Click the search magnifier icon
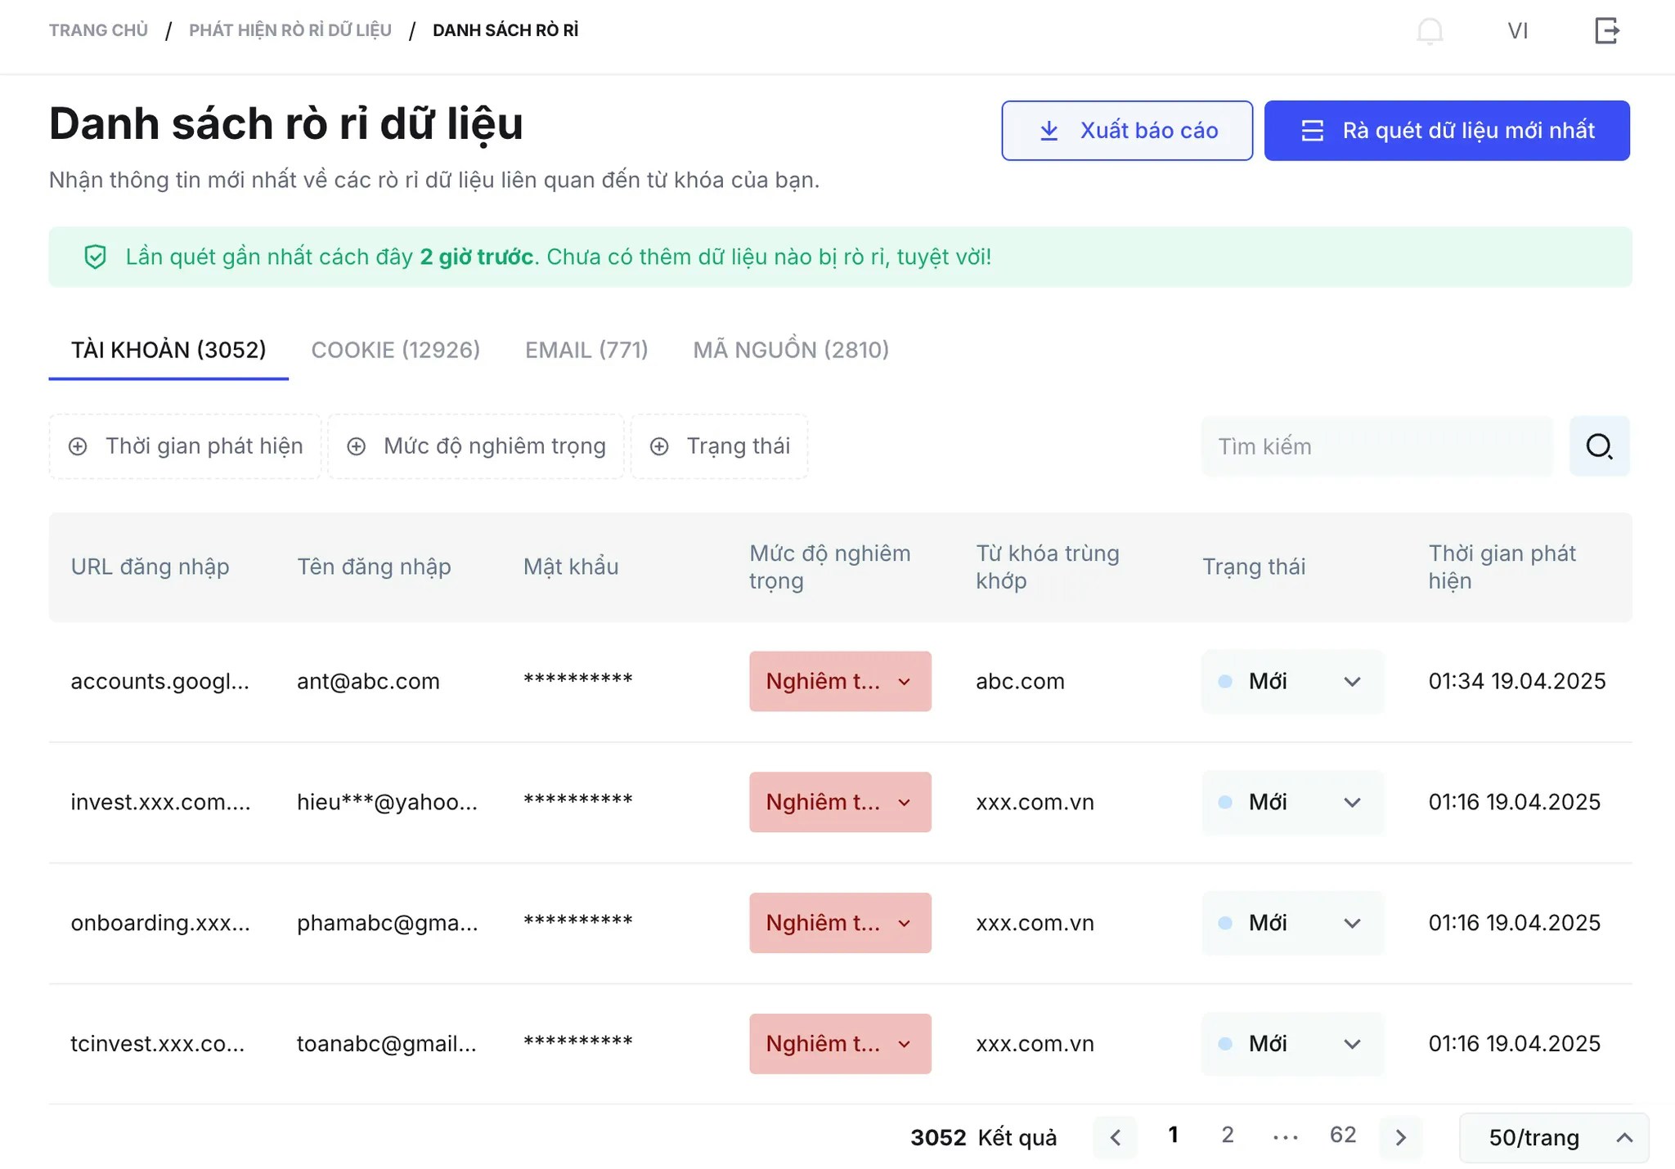The width and height of the screenshot is (1675, 1169). tap(1599, 446)
